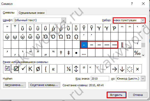Select small ῡ with macron in grid
150x101 pixels.
[x=30, y=28]
